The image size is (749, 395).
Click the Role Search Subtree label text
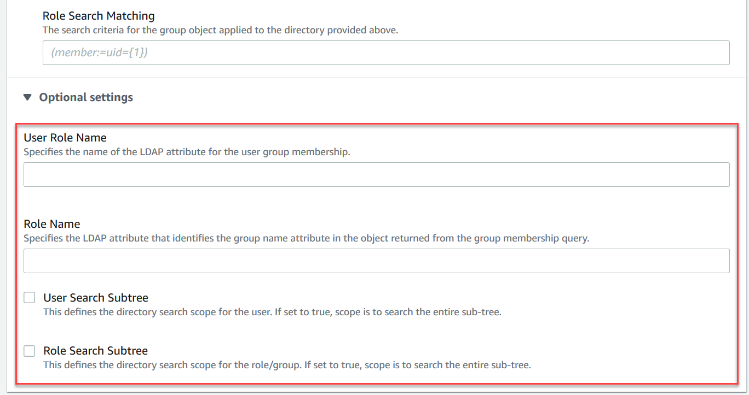95,351
